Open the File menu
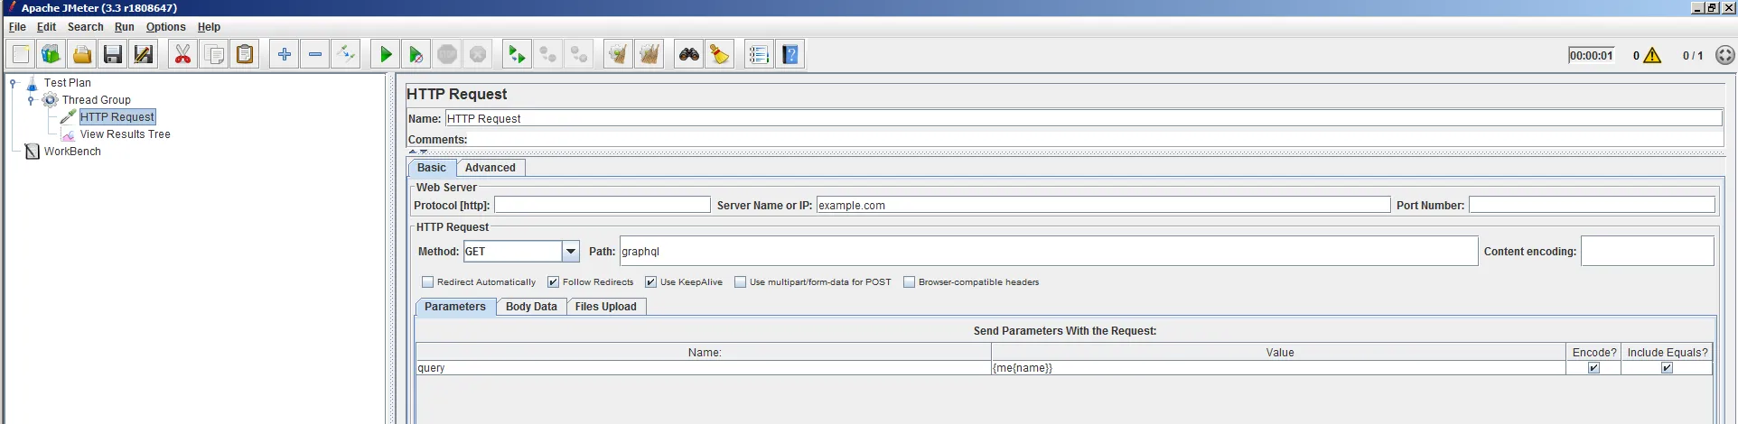This screenshot has width=1738, height=424. click(x=17, y=27)
